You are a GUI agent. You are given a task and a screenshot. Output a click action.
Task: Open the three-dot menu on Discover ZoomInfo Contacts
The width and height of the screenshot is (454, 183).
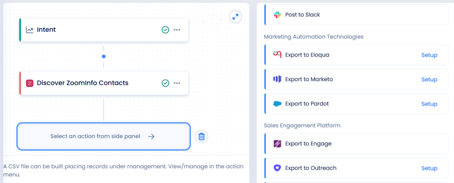177,83
